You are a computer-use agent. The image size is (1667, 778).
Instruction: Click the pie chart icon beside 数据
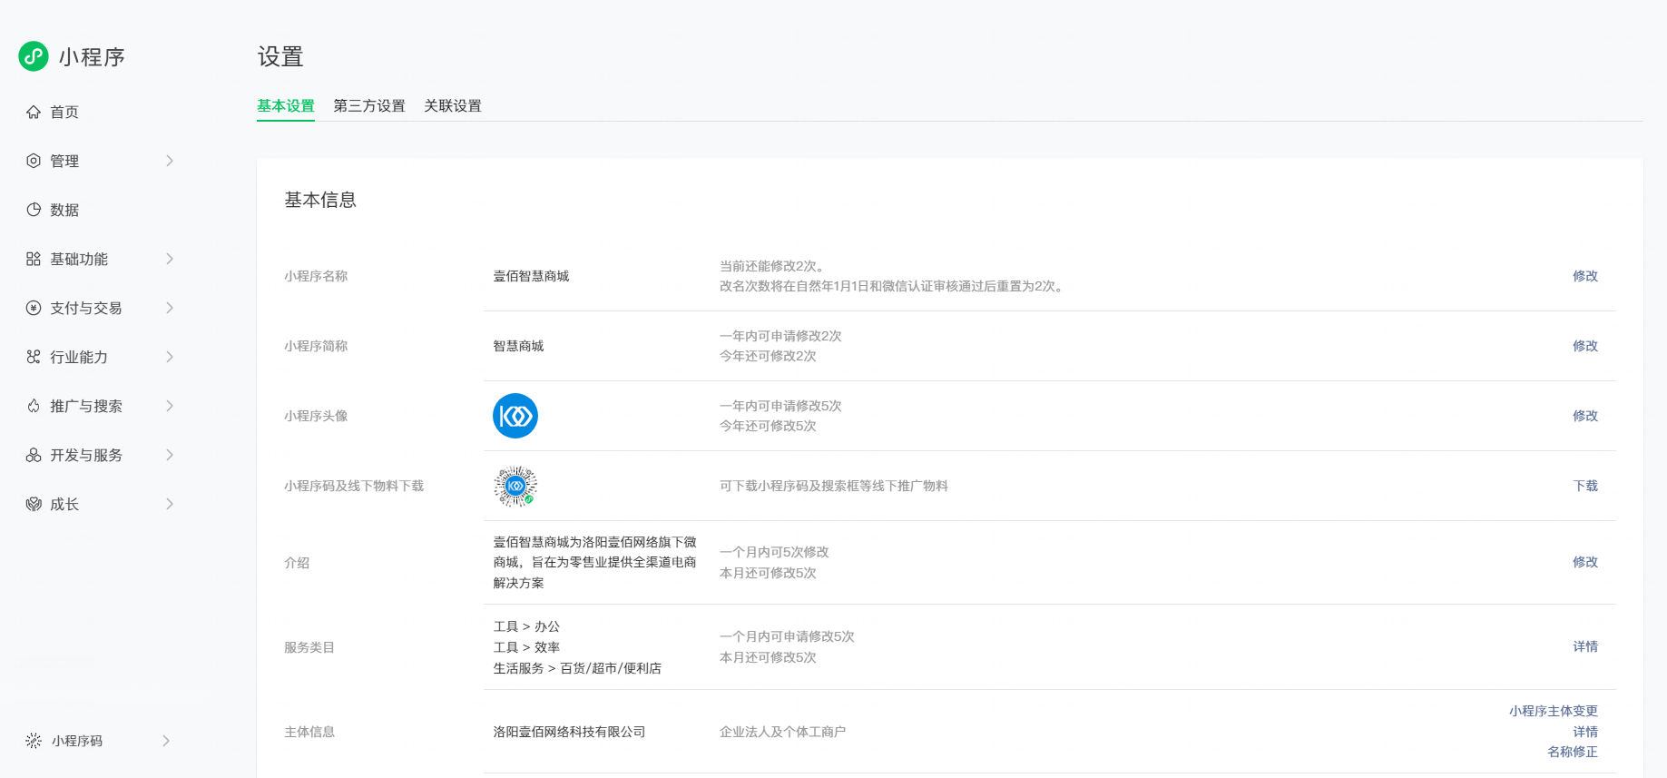click(x=34, y=210)
